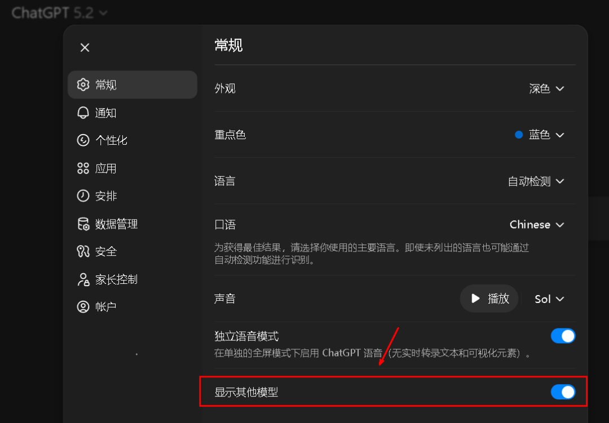Click the 安全 security icon
The image size is (609, 423).
pos(83,251)
